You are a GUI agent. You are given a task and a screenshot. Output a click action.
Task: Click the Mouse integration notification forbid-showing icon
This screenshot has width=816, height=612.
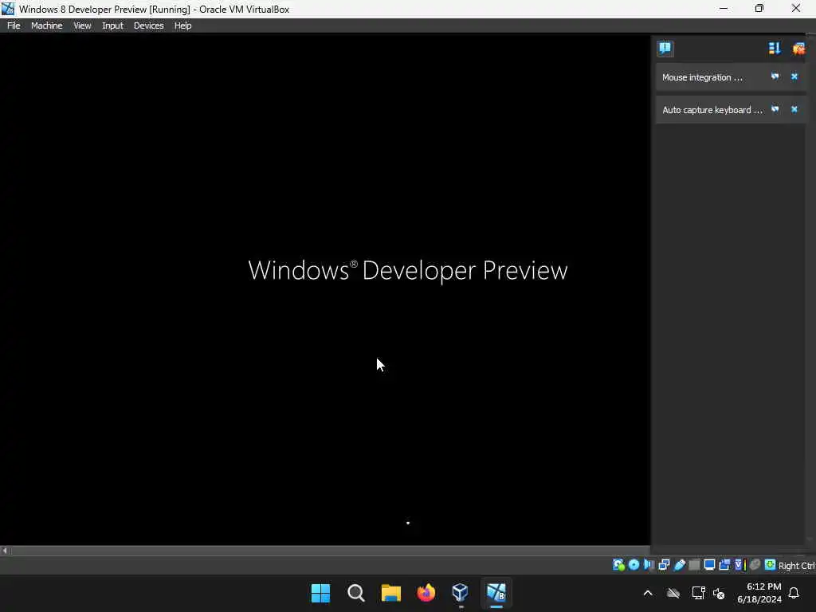click(775, 76)
